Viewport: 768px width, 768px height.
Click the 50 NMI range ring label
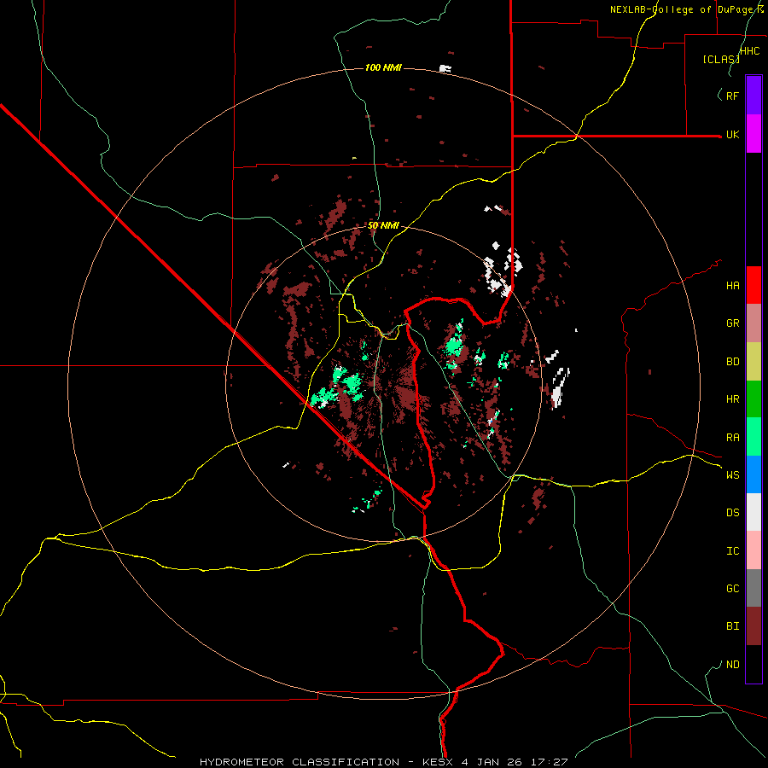click(383, 226)
